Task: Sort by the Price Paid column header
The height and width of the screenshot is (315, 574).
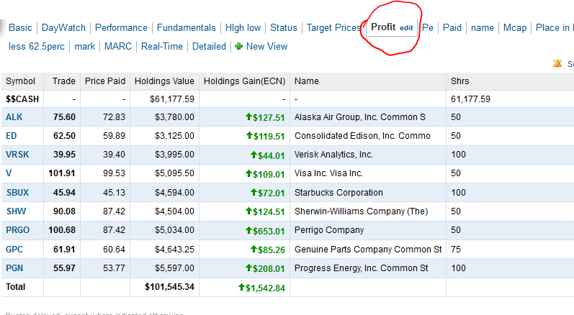Action: [x=105, y=81]
